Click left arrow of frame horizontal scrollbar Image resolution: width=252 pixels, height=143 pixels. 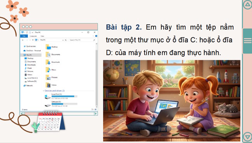point(22,114)
